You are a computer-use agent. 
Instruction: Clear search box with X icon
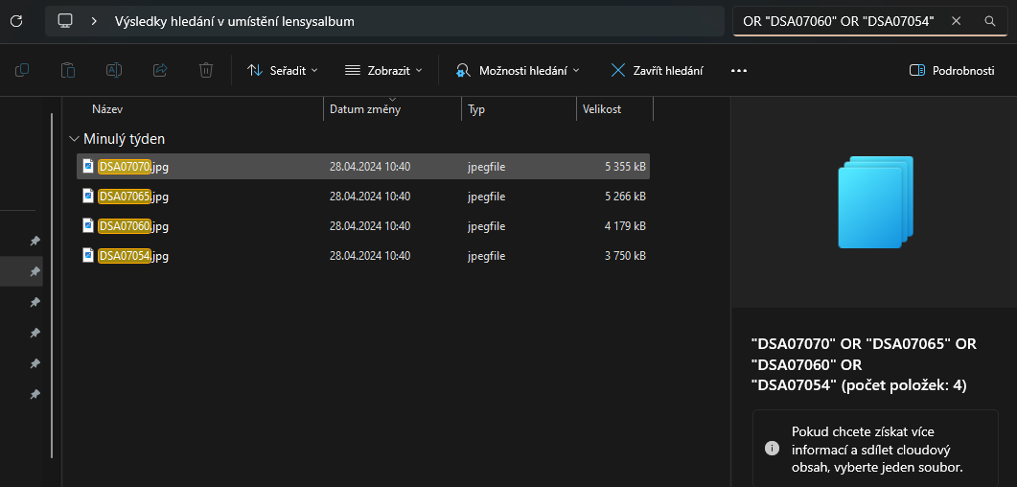(x=956, y=21)
